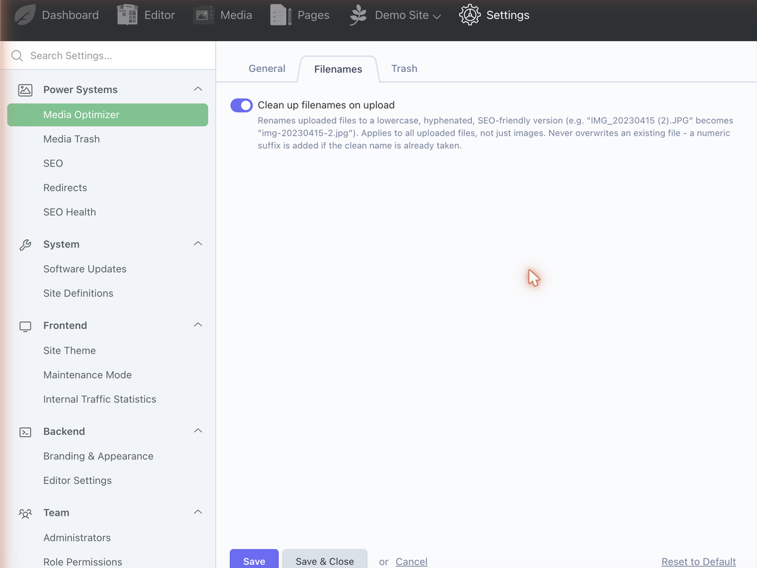Click the Dashboard leaf icon

point(25,15)
